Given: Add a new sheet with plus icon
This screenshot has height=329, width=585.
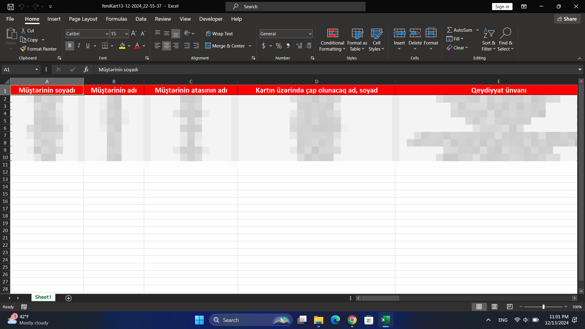Looking at the screenshot, I should click(x=69, y=298).
